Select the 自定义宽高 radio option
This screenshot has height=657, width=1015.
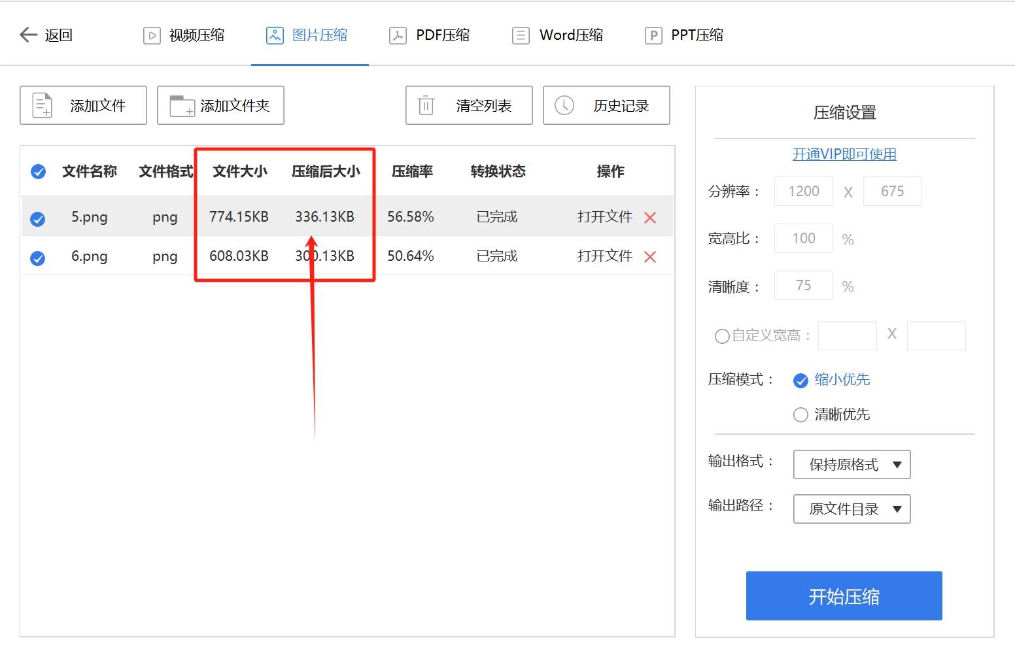[722, 336]
